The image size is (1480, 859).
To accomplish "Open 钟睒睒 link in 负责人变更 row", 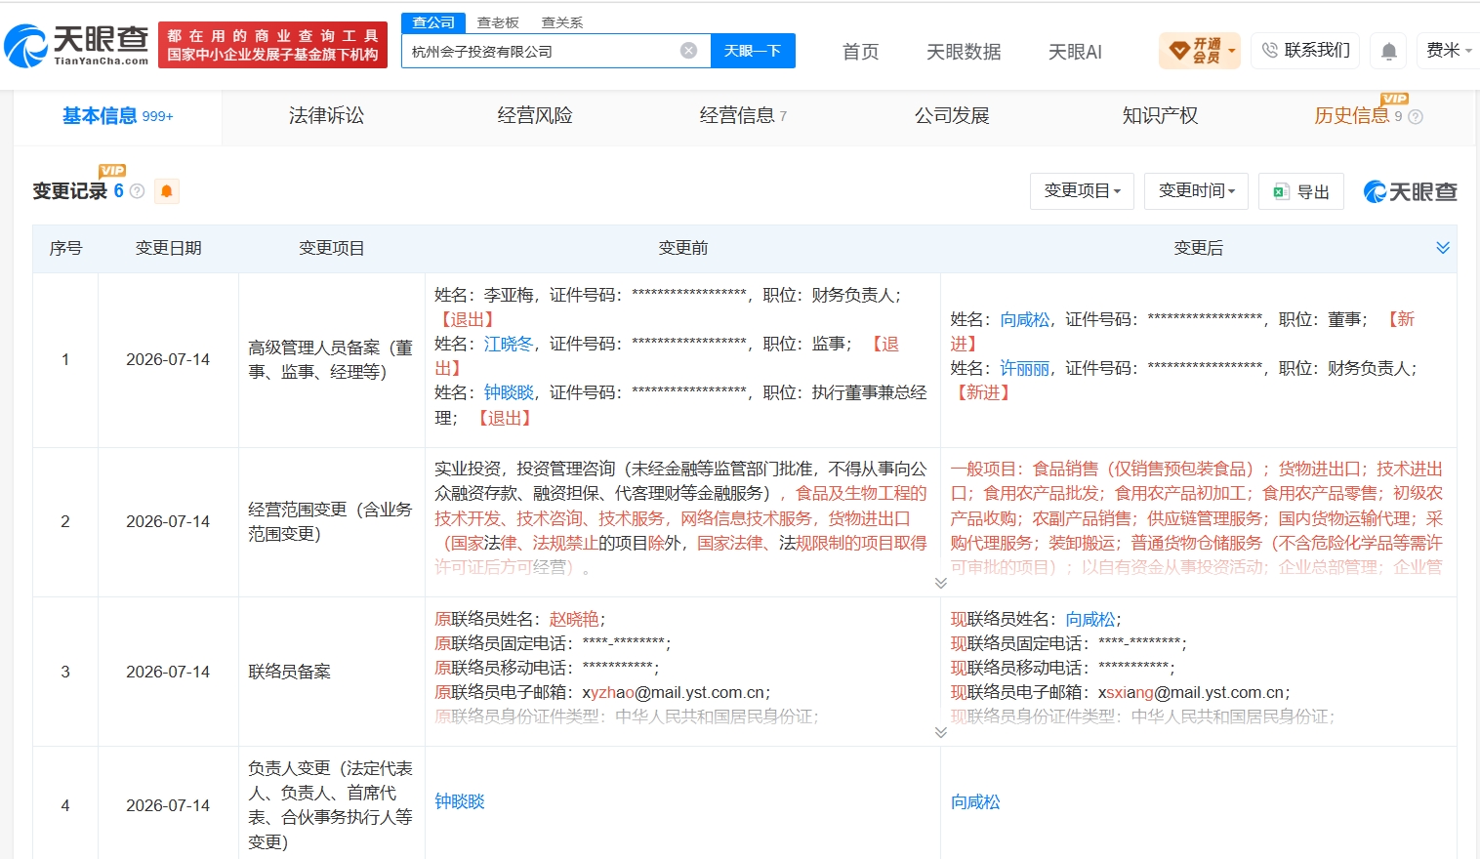I will tap(460, 801).
